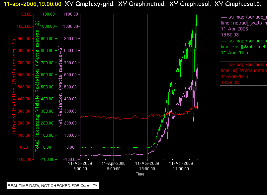This screenshot has height=195, width=267.
Task: Select the pink iss-mapr/surface legend entry
Action: tap(244, 17)
